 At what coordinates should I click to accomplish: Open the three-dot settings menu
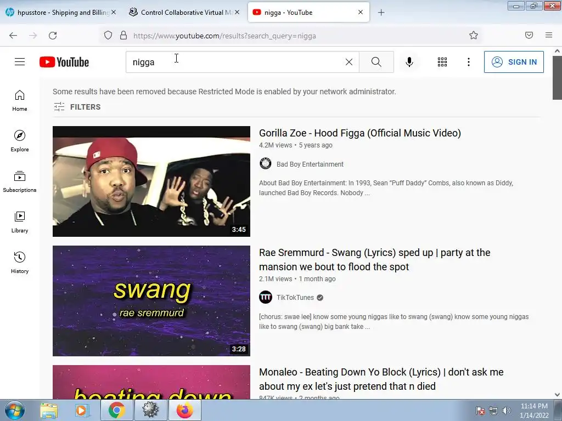pos(469,62)
